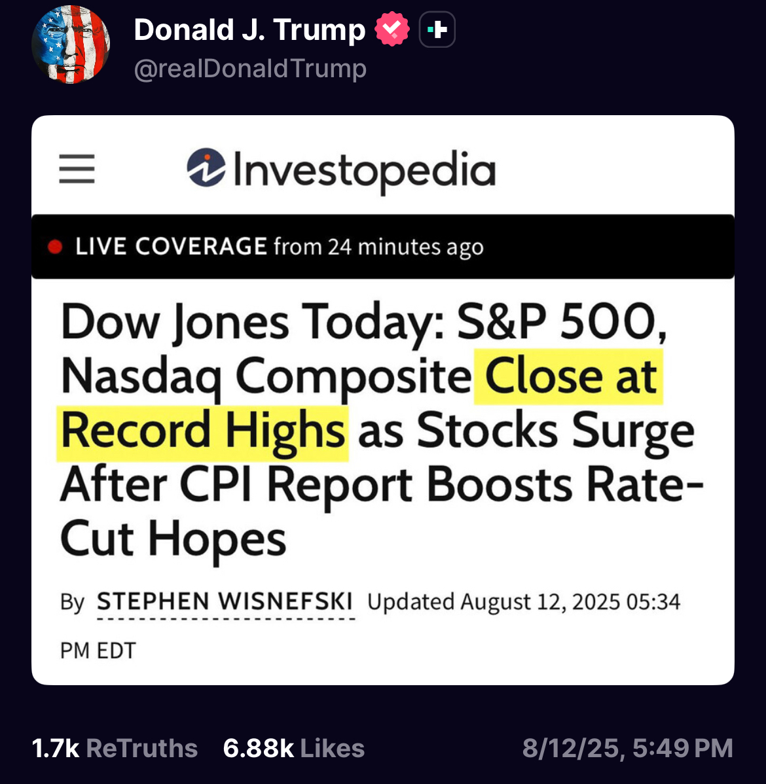This screenshot has height=784, width=766.
Task: Open the Donald J. Trump display name
Action: [249, 29]
